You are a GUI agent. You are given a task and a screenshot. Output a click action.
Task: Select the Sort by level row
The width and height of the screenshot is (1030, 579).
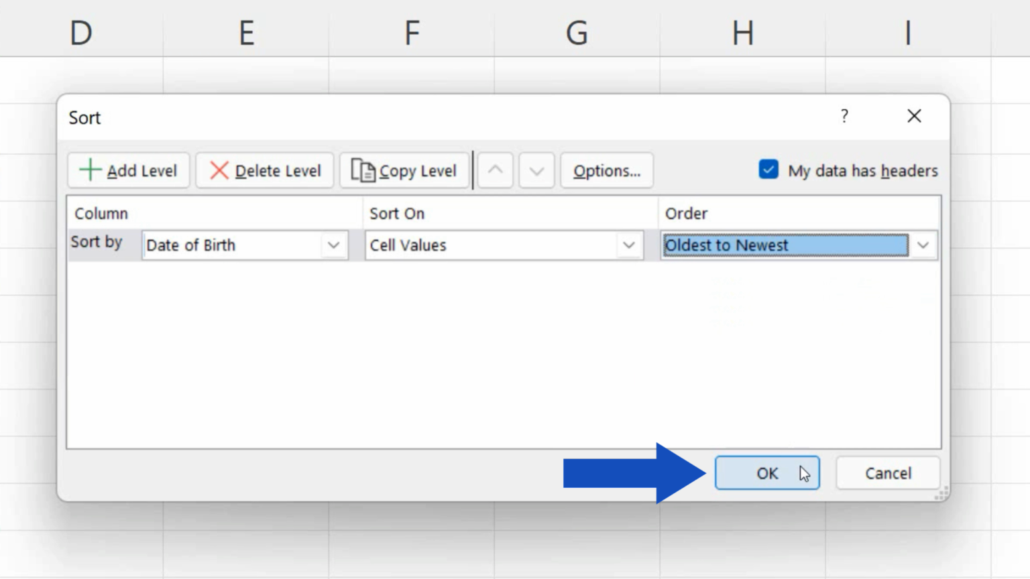coord(97,243)
